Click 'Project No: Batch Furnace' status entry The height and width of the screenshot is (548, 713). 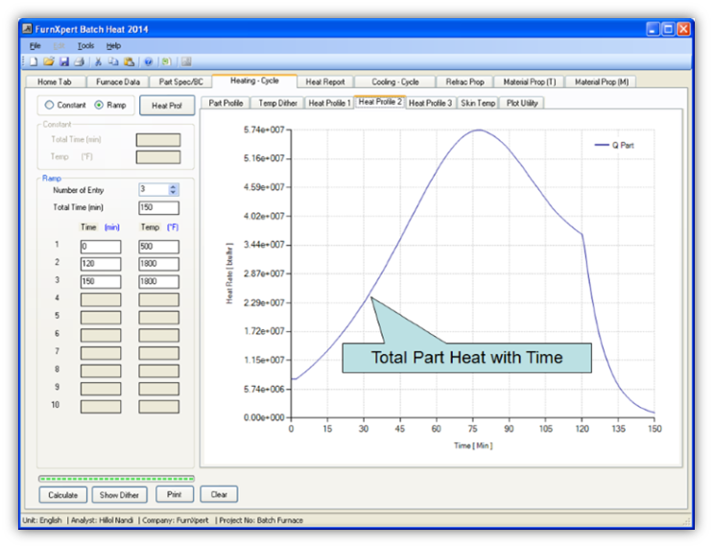pyautogui.click(x=261, y=520)
